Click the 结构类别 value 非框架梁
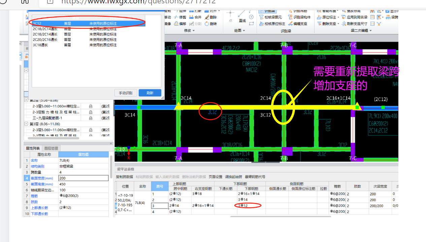 84,166
